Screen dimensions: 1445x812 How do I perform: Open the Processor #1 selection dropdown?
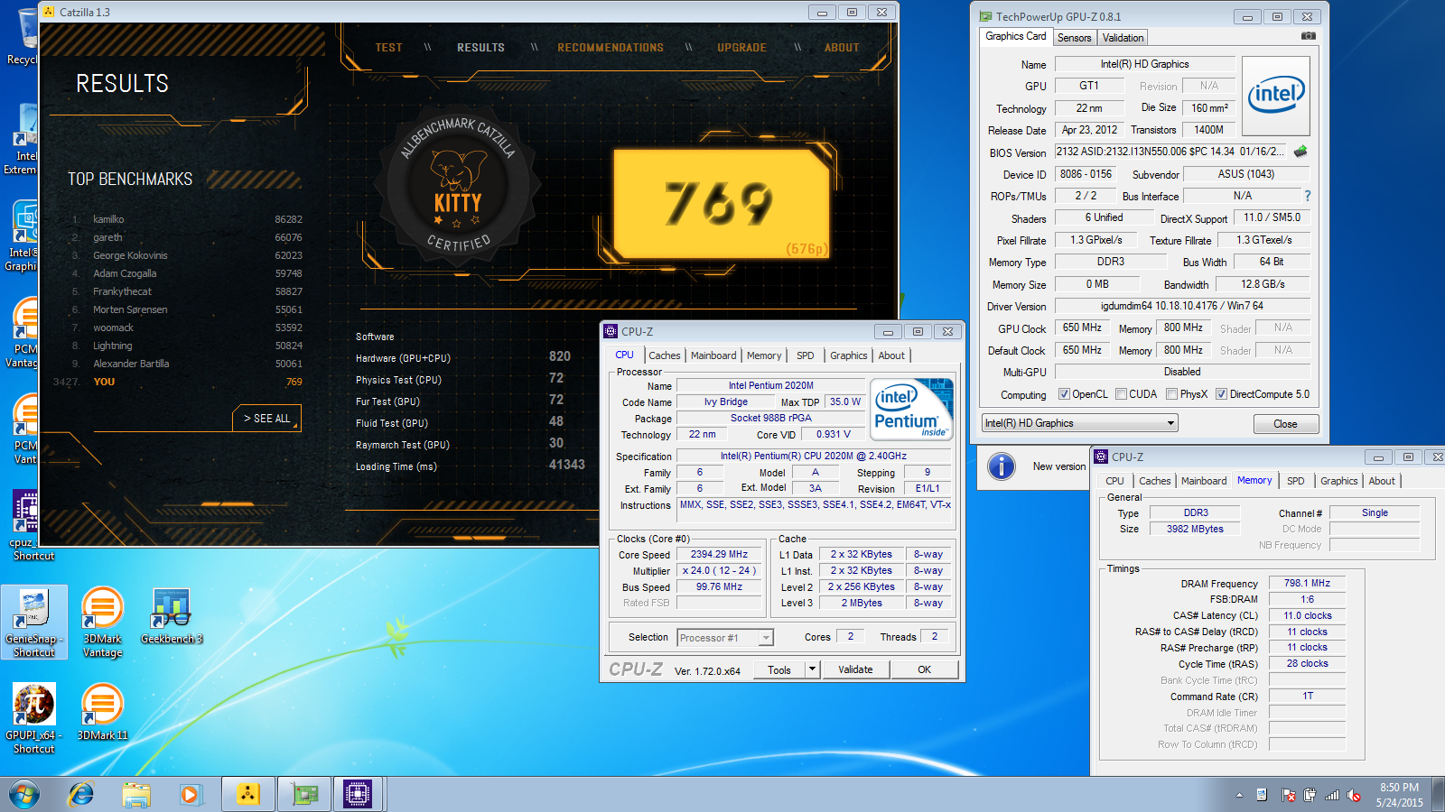(x=725, y=638)
